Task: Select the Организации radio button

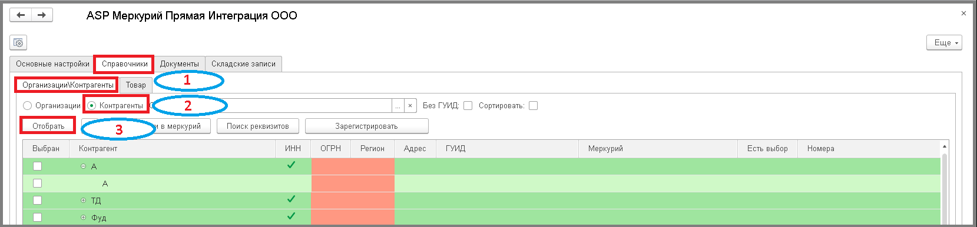Action: [27, 106]
